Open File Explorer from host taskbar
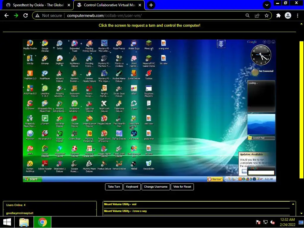Screen dimensions: 304x228 point(24,222)
